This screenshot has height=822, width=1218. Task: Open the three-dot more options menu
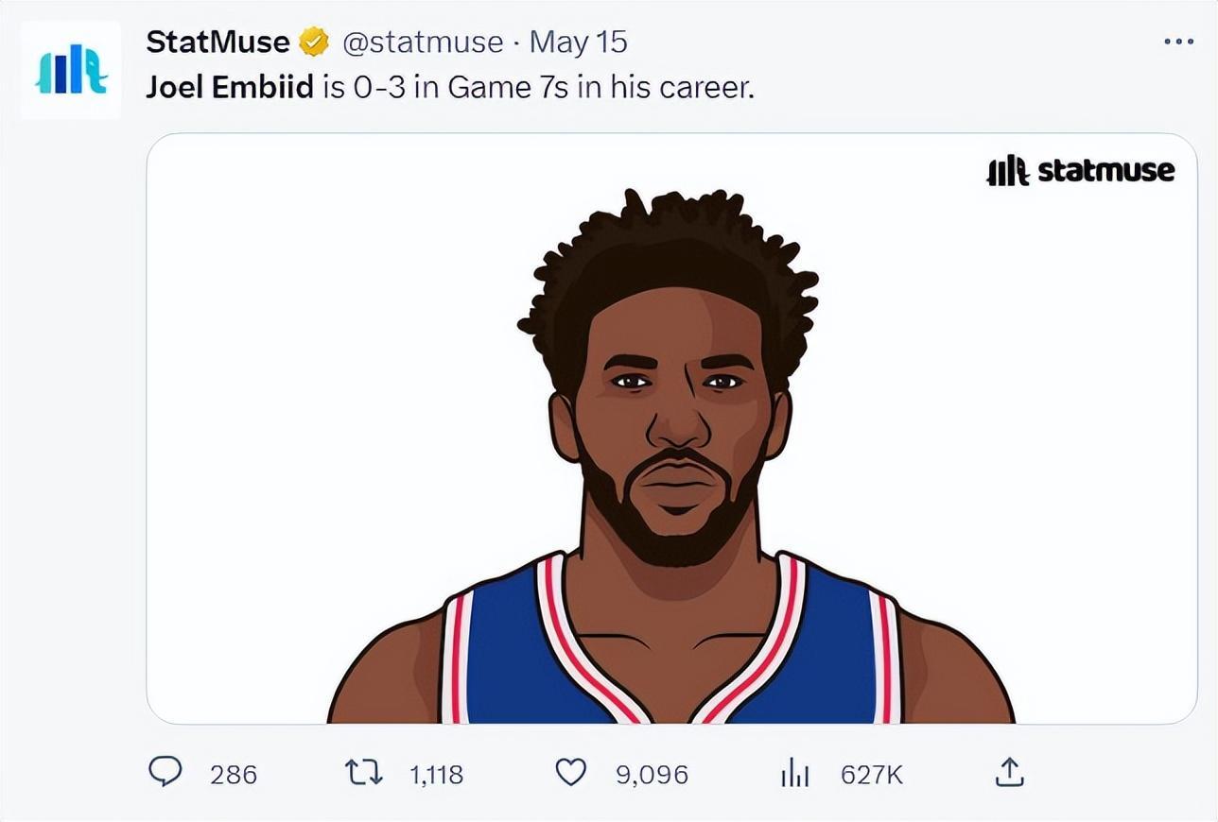point(1178,43)
